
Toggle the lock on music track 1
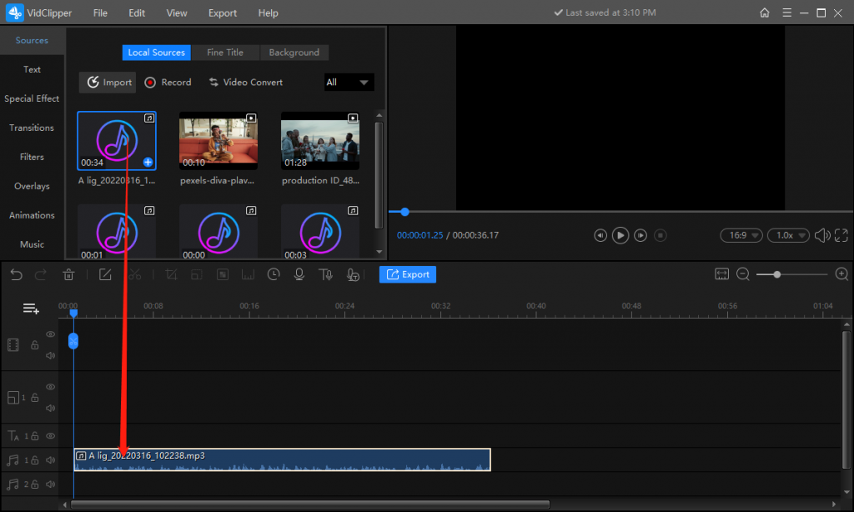[x=36, y=459]
